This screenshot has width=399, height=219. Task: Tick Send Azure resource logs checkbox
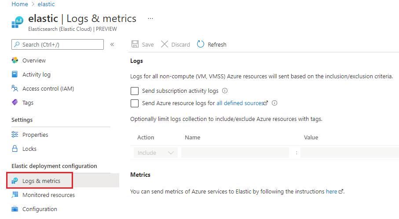pos(135,103)
